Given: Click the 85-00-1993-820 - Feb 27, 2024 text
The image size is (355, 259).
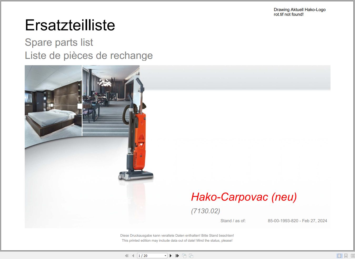Looking at the screenshot, I should click(x=297, y=221).
